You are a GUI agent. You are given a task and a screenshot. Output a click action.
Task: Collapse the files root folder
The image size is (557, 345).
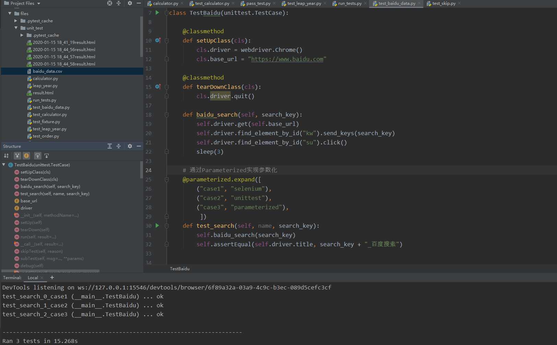10,13
